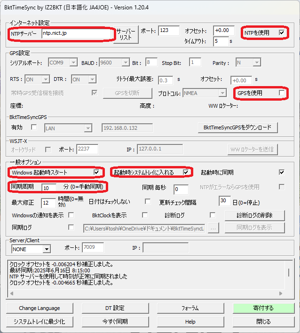Viewport: 300px width, 333px height.
Task: Open the サーバーリスト server list
Action: click(126, 34)
